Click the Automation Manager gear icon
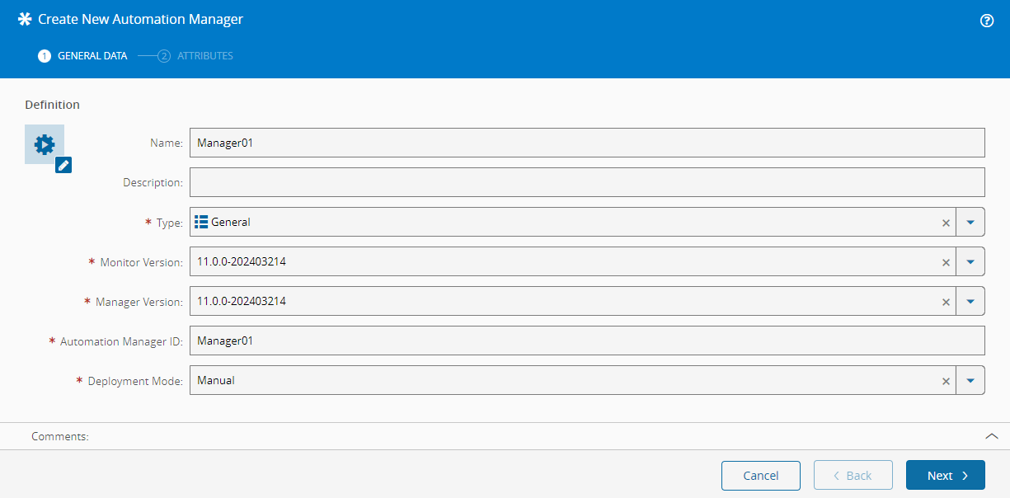The image size is (1010, 498). (x=45, y=144)
